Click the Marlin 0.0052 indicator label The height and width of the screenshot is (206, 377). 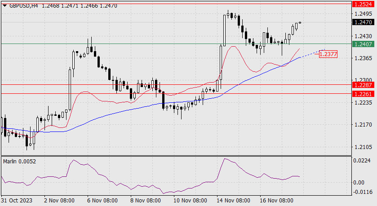point(19,161)
